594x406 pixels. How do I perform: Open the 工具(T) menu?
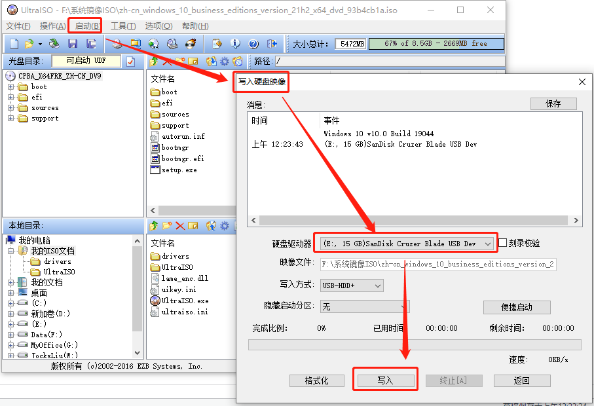[x=123, y=26]
